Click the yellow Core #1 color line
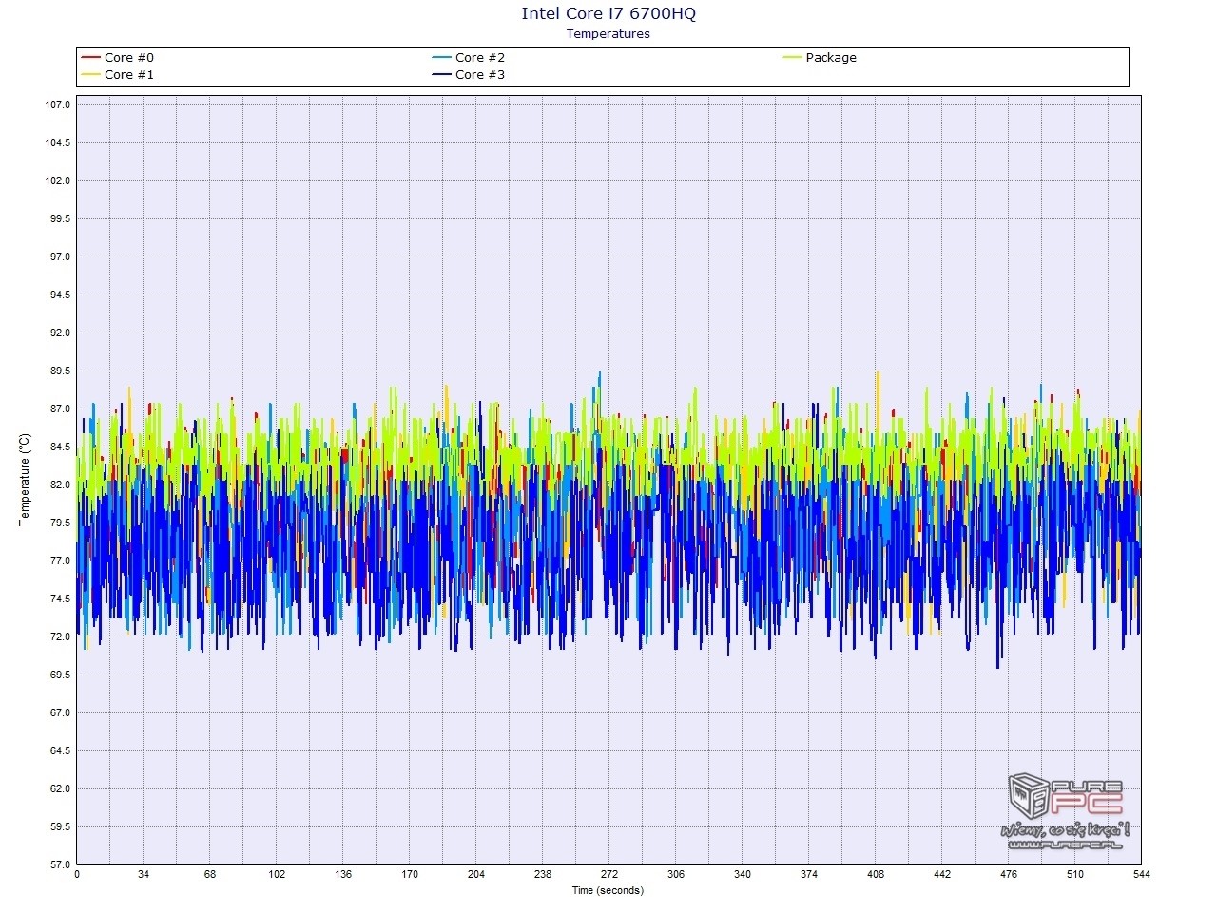 [x=91, y=75]
